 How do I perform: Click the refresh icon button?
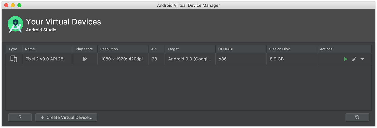tap(357, 117)
